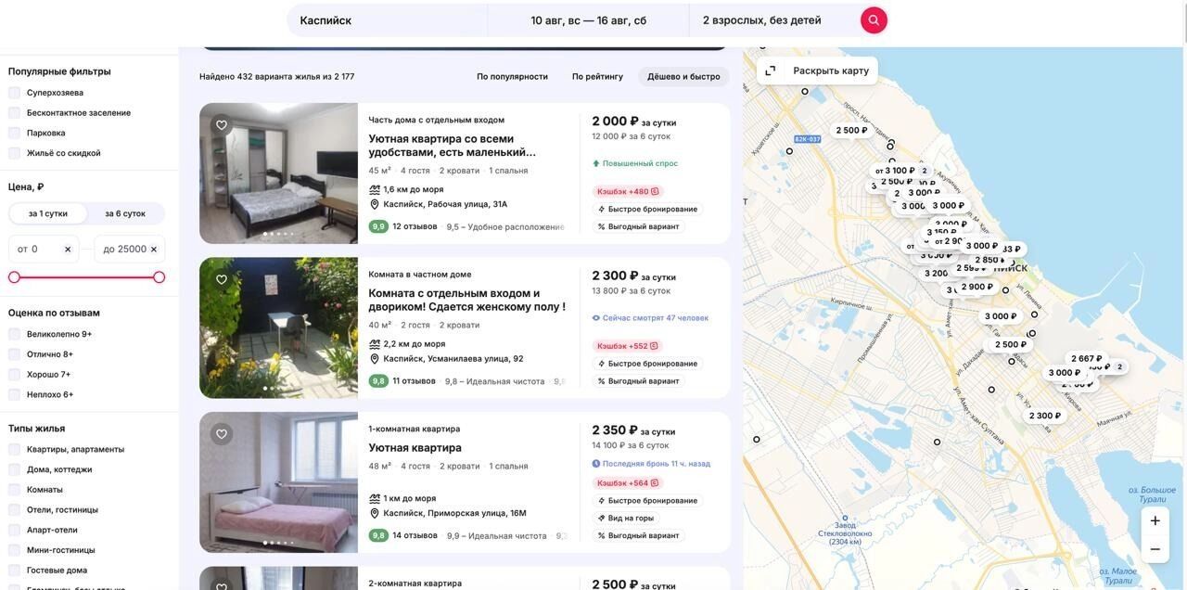Clear the maximum price 25000 field
Screen dimensions: 1187x590
click(x=154, y=250)
